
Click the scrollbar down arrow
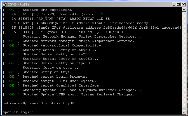point(184,112)
